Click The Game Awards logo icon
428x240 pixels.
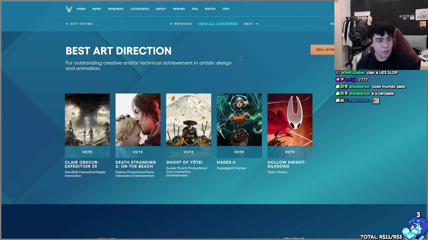[x=69, y=9]
